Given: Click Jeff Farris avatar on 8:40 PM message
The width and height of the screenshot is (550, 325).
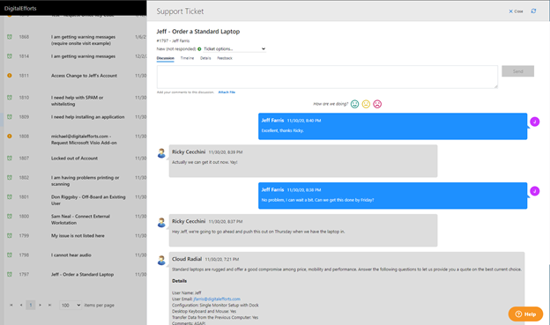Looking at the screenshot, I should (534, 122).
